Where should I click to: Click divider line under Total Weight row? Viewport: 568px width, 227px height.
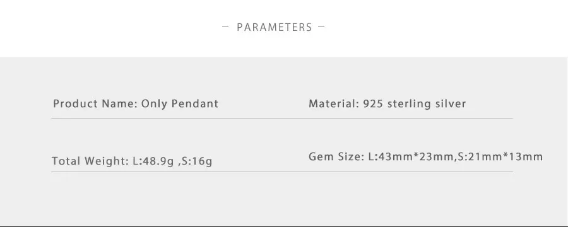click(x=282, y=172)
